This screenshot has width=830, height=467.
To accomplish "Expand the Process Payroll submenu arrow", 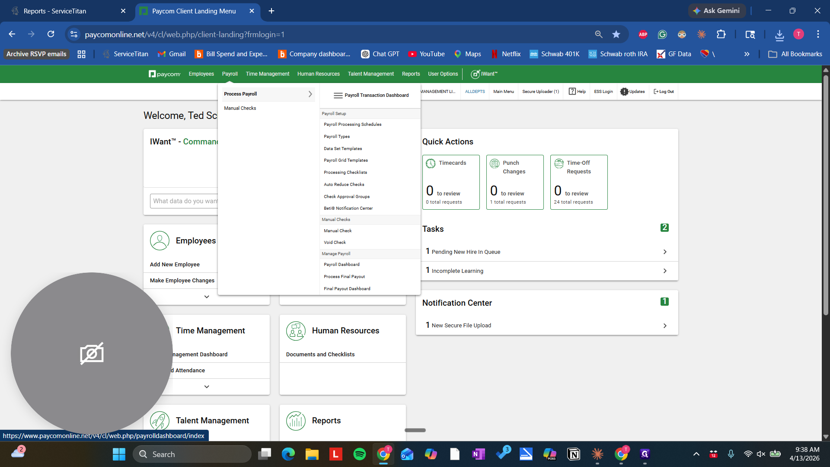I will 310,94.
